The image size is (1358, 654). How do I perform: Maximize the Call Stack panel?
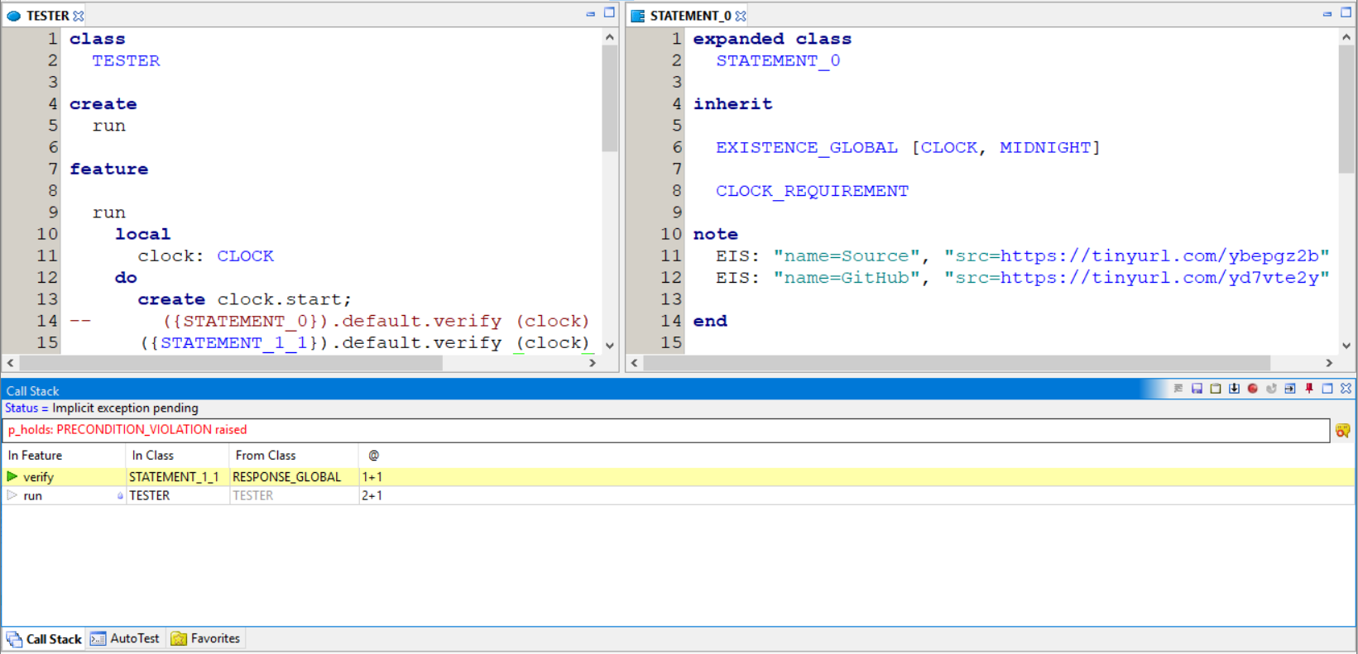pyautogui.click(x=1327, y=389)
